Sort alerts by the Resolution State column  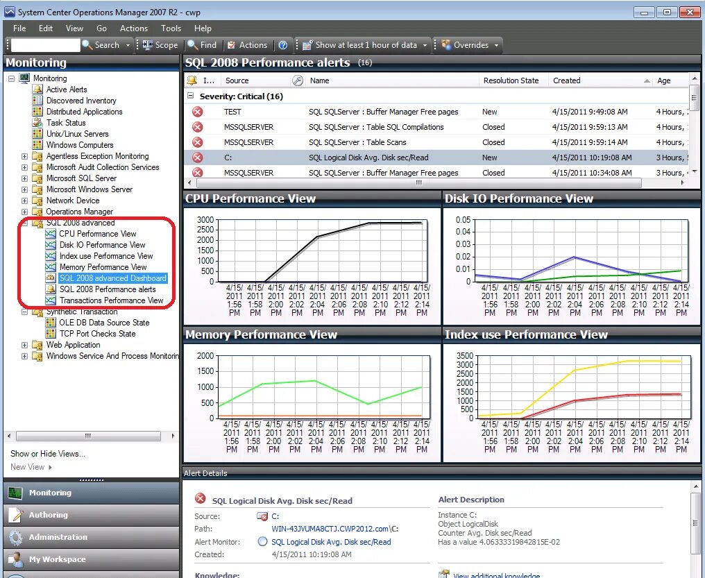coord(511,80)
